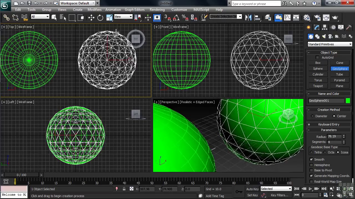Open the reference coordinate View dropdown
355x199 pixels.
point(123,17)
